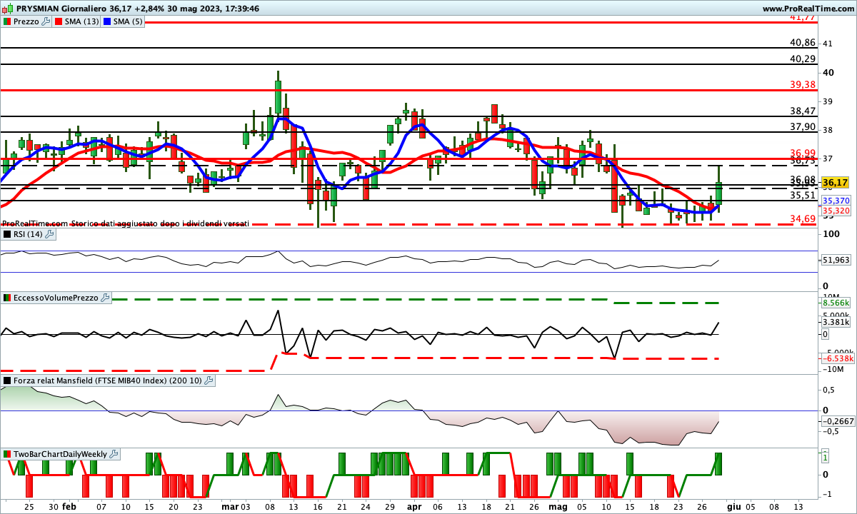The width and height of the screenshot is (857, 514).
Task: Click the 'mar' month on time axis
Action: (230, 505)
